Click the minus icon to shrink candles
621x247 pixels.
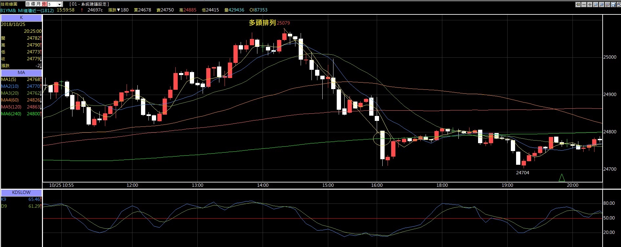click(584, 4)
